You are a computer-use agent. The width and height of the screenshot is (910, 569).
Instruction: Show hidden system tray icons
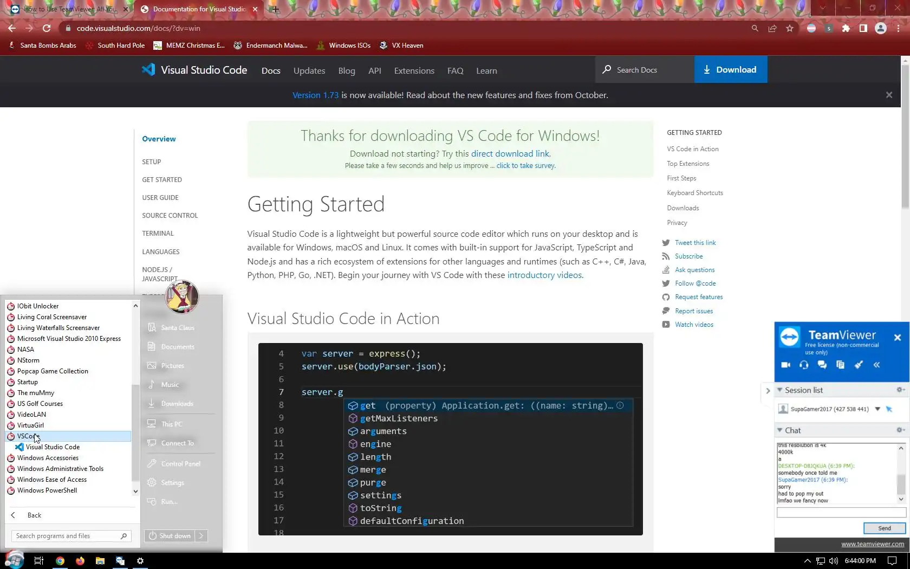(807, 561)
